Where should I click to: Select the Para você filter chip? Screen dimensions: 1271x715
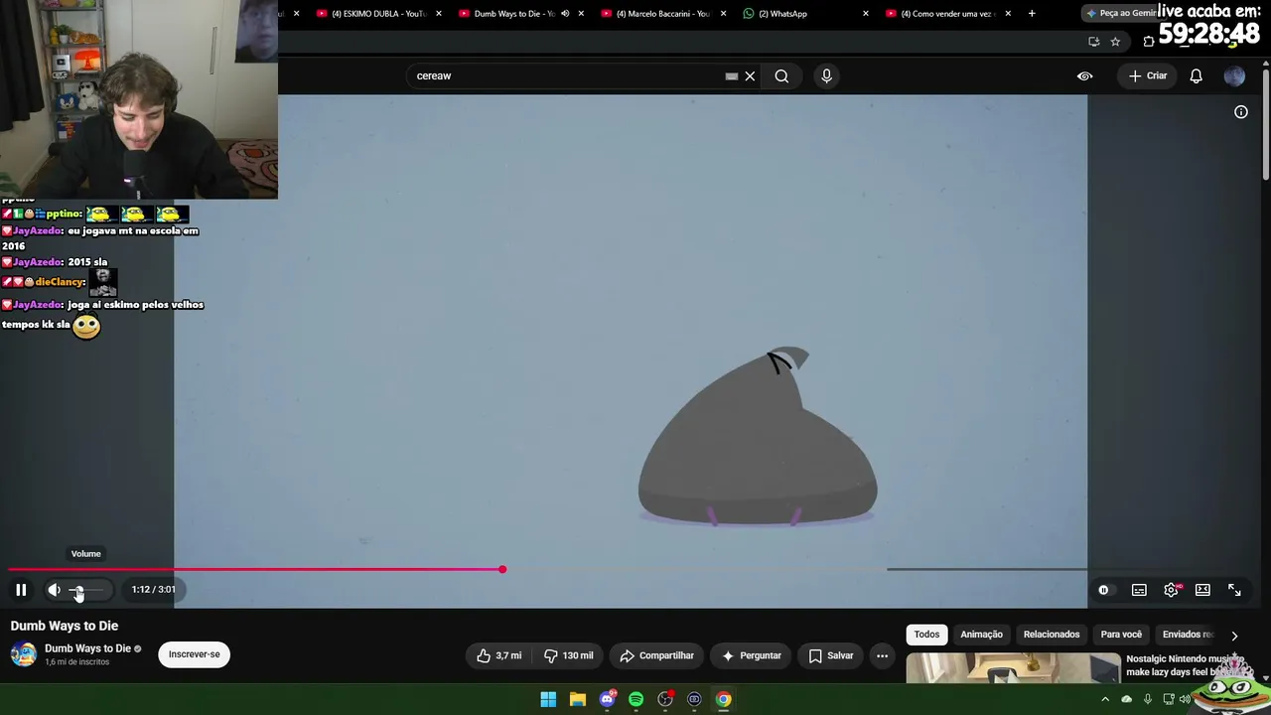pos(1121,635)
